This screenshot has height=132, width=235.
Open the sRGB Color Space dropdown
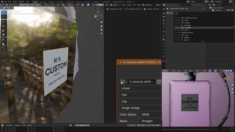click(x=151, y=114)
